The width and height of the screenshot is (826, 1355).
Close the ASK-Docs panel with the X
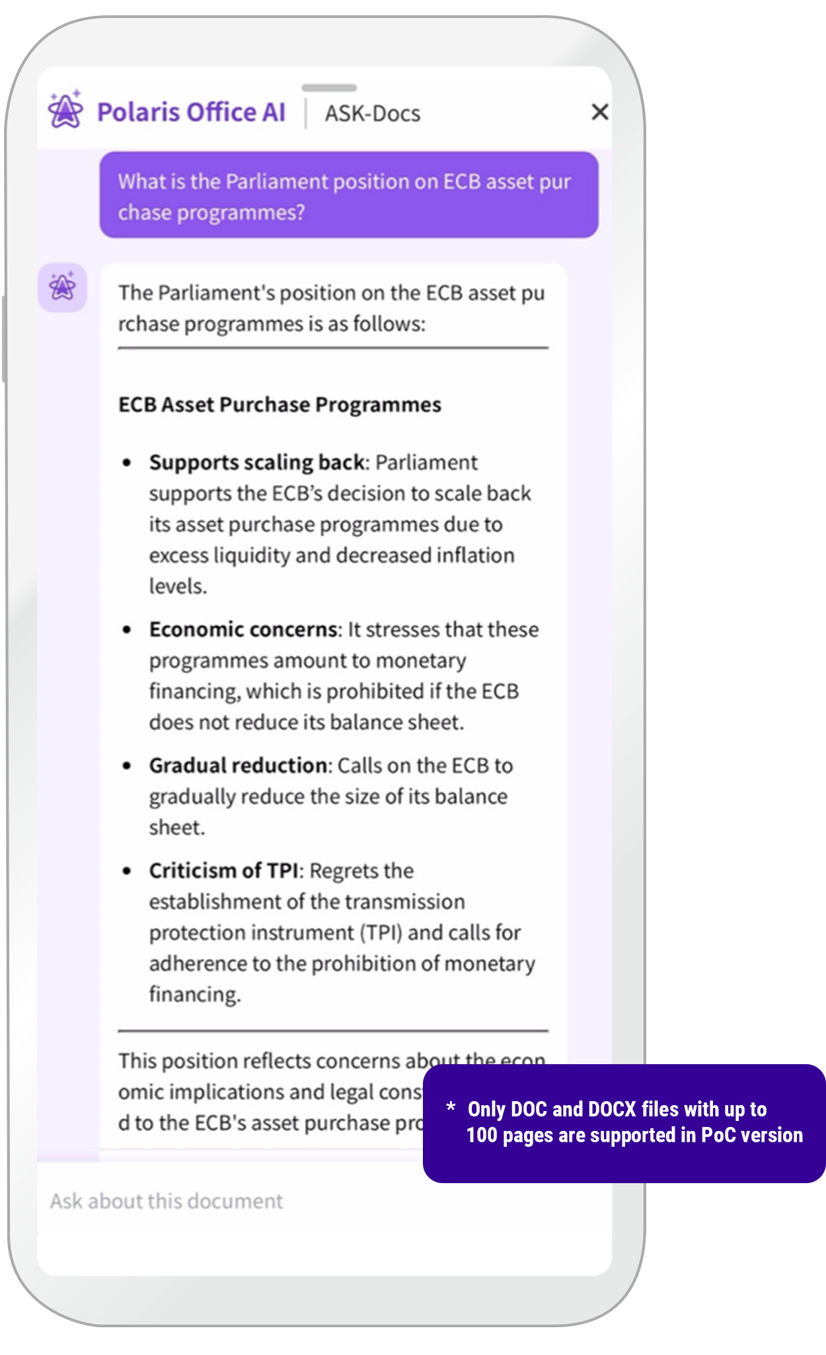pos(599,112)
